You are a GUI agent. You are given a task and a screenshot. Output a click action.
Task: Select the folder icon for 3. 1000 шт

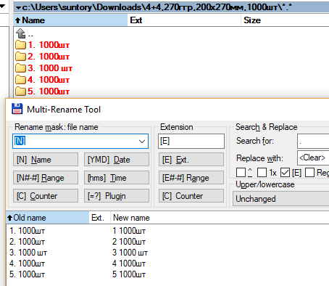point(20,68)
